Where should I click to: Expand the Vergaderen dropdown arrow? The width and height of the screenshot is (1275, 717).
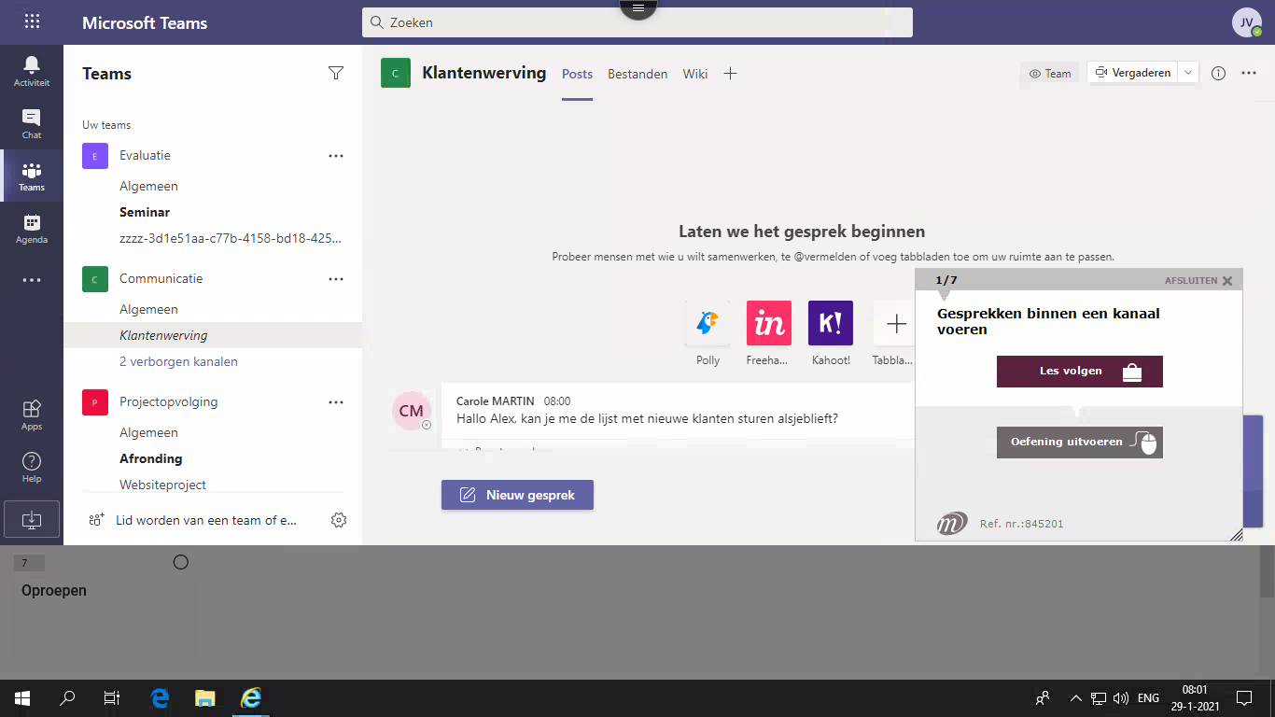pos(1187,72)
